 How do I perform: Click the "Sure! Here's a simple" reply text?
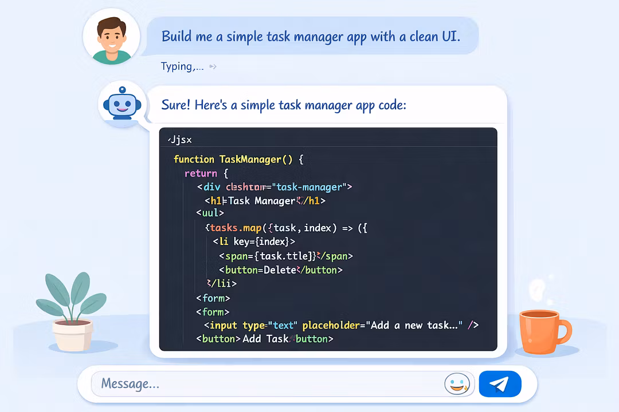click(x=284, y=105)
